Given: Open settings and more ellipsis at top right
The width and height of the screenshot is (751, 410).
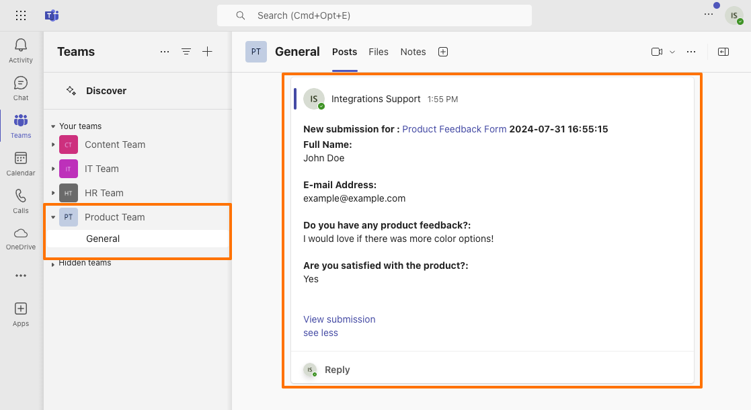Looking at the screenshot, I should pos(709,14).
